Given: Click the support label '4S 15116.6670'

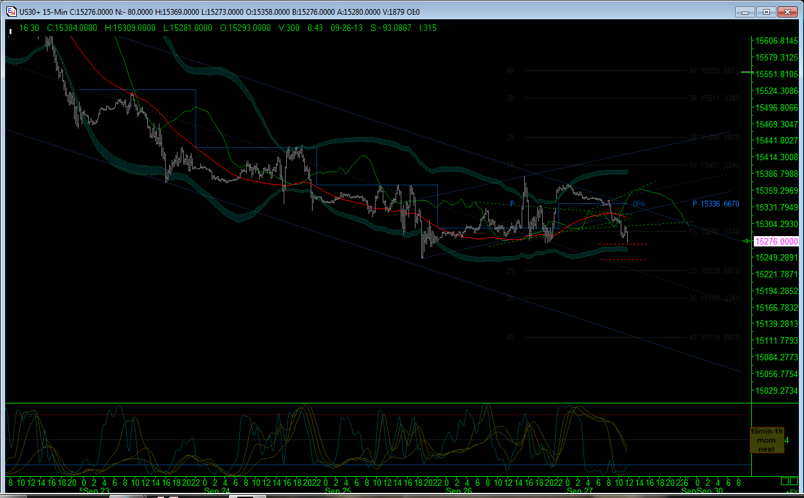Looking at the screenshot, I should [x=714, y=338].
